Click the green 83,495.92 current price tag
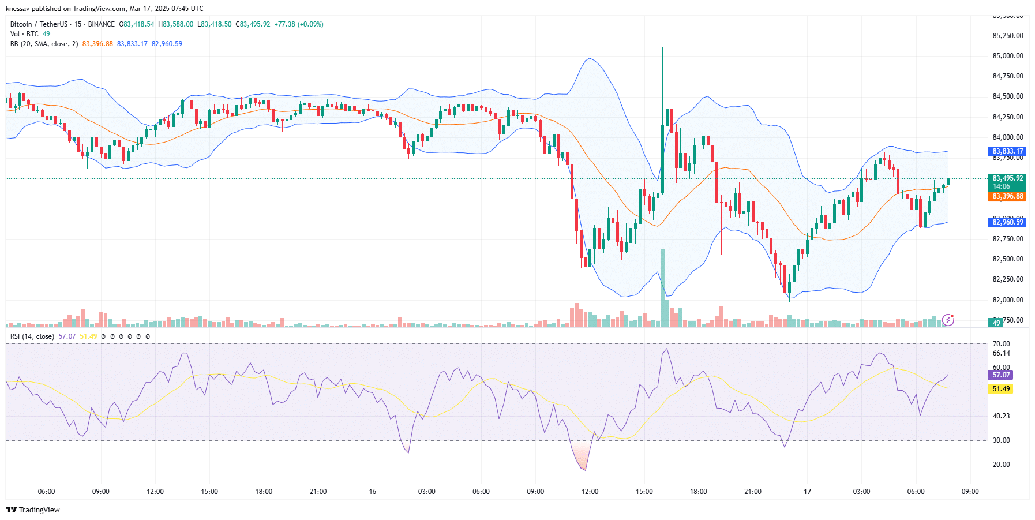Viewport: 1035px width, 520px height. tap(1007, 182)
